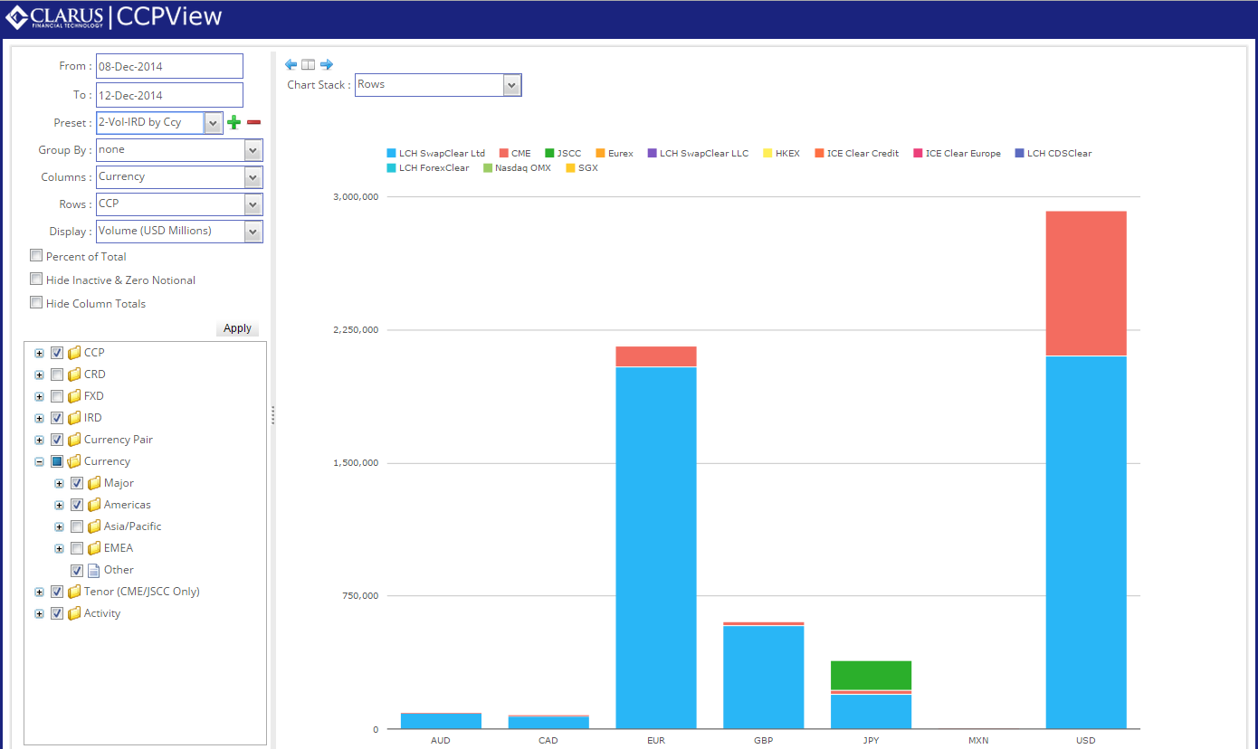Viewport: 1258px width, 749px height.
Task: Open the Preset dropdown
Action: pyautogui.click(x=214, y=122)
